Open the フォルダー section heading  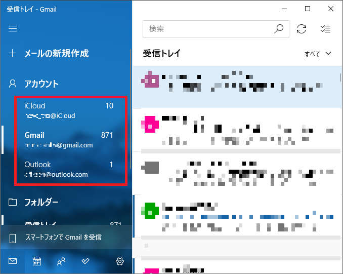coord(41,202)
